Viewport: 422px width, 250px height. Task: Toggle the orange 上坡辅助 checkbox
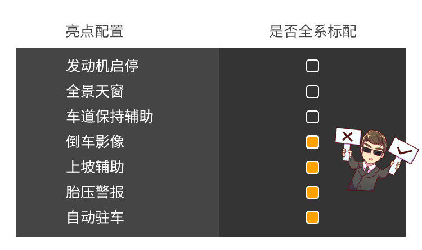[312, 167]
